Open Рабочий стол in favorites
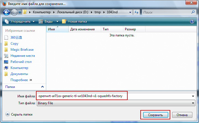 [21, 62]
